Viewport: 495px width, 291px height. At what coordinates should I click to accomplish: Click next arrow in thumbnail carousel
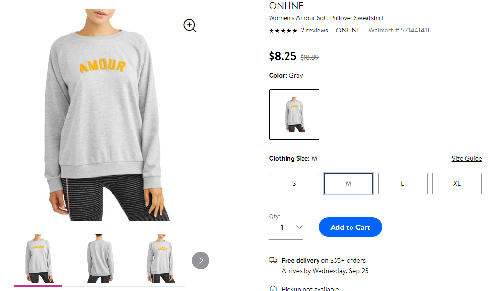click(201, 260)
